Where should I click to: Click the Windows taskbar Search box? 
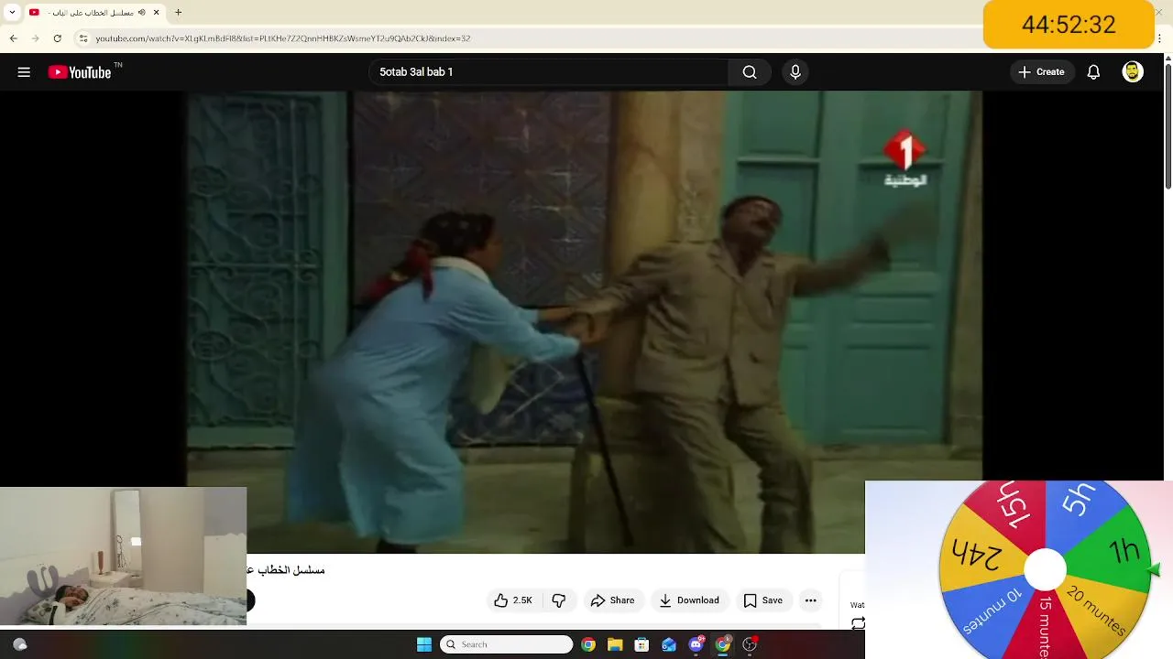[506, 644]
